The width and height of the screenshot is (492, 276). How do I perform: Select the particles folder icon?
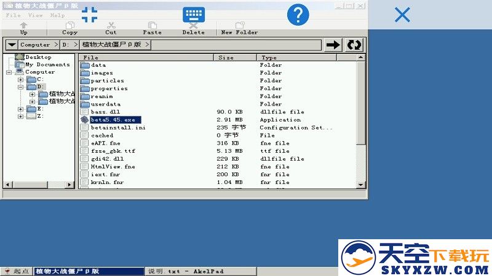point(85,81)
